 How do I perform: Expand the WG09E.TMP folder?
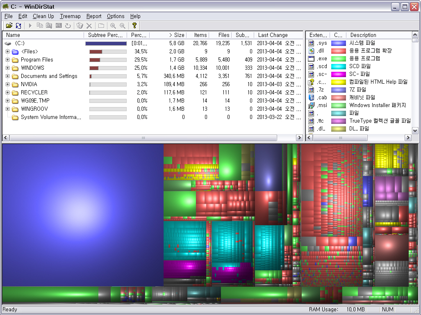(x=7, y=101)
